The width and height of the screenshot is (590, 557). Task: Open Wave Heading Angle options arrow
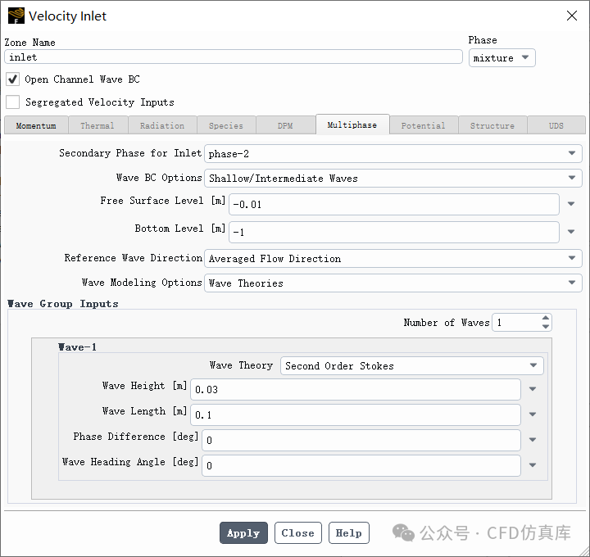(533, 465)
